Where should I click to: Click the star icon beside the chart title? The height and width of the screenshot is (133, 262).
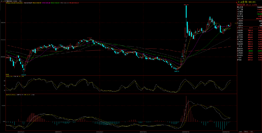[4, 1]
